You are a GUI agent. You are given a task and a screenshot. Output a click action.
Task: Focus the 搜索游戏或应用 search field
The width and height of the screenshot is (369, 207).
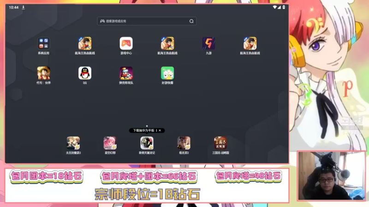coord(147,21)
